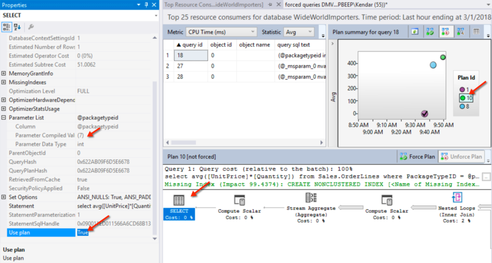This screenshot has width=492, height=263.
Task: Select the Nested Loops operator icon
Action: 457,197
